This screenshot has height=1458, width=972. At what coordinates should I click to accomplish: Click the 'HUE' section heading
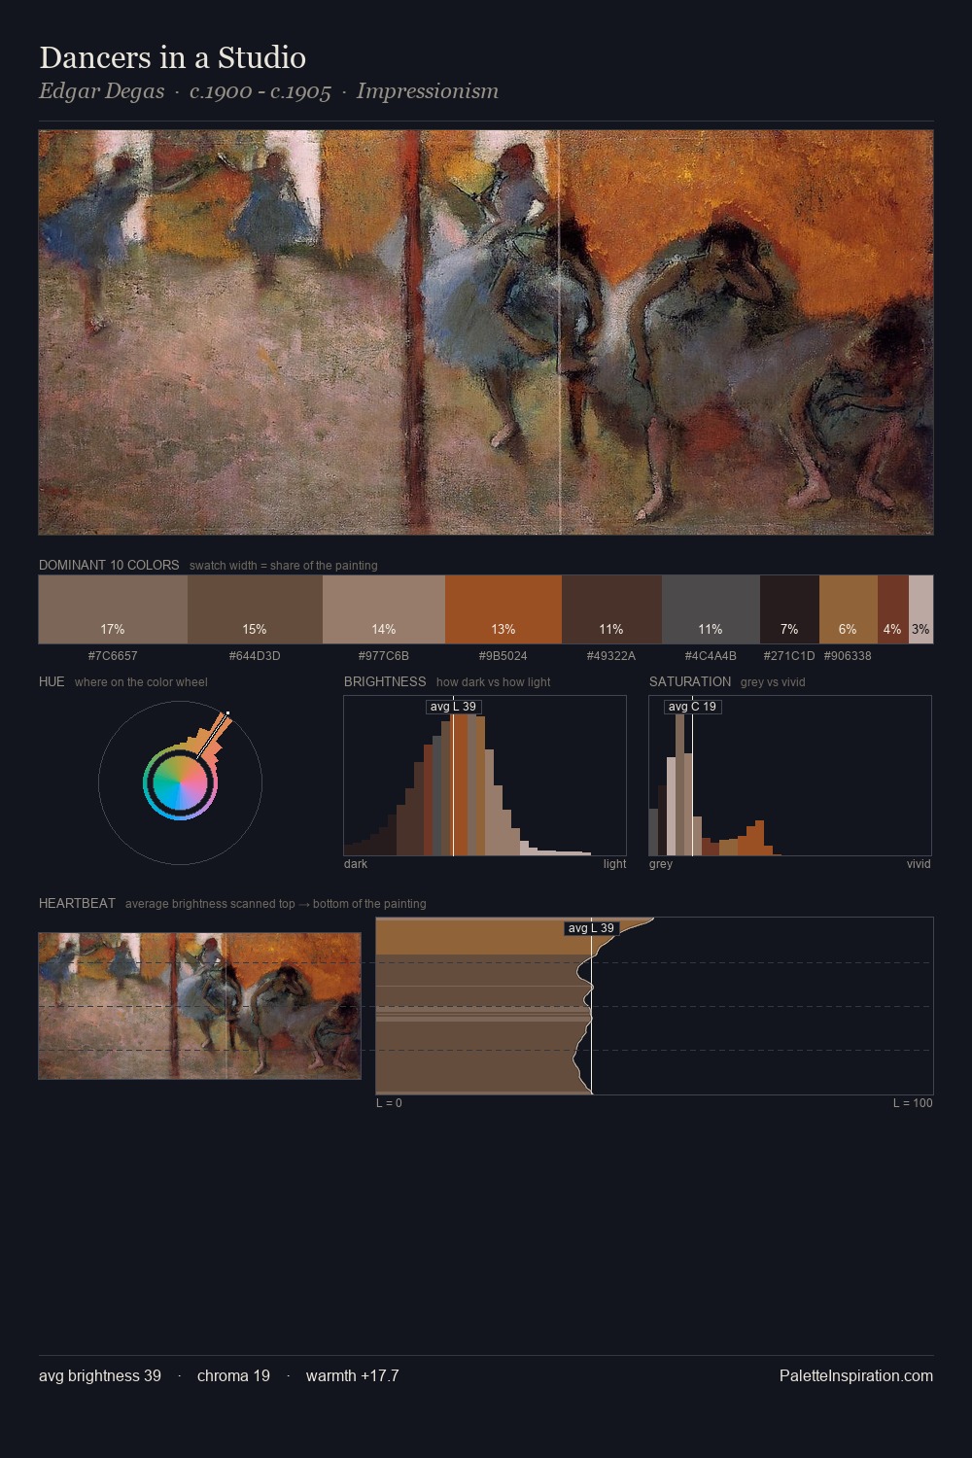coord(52,681)
